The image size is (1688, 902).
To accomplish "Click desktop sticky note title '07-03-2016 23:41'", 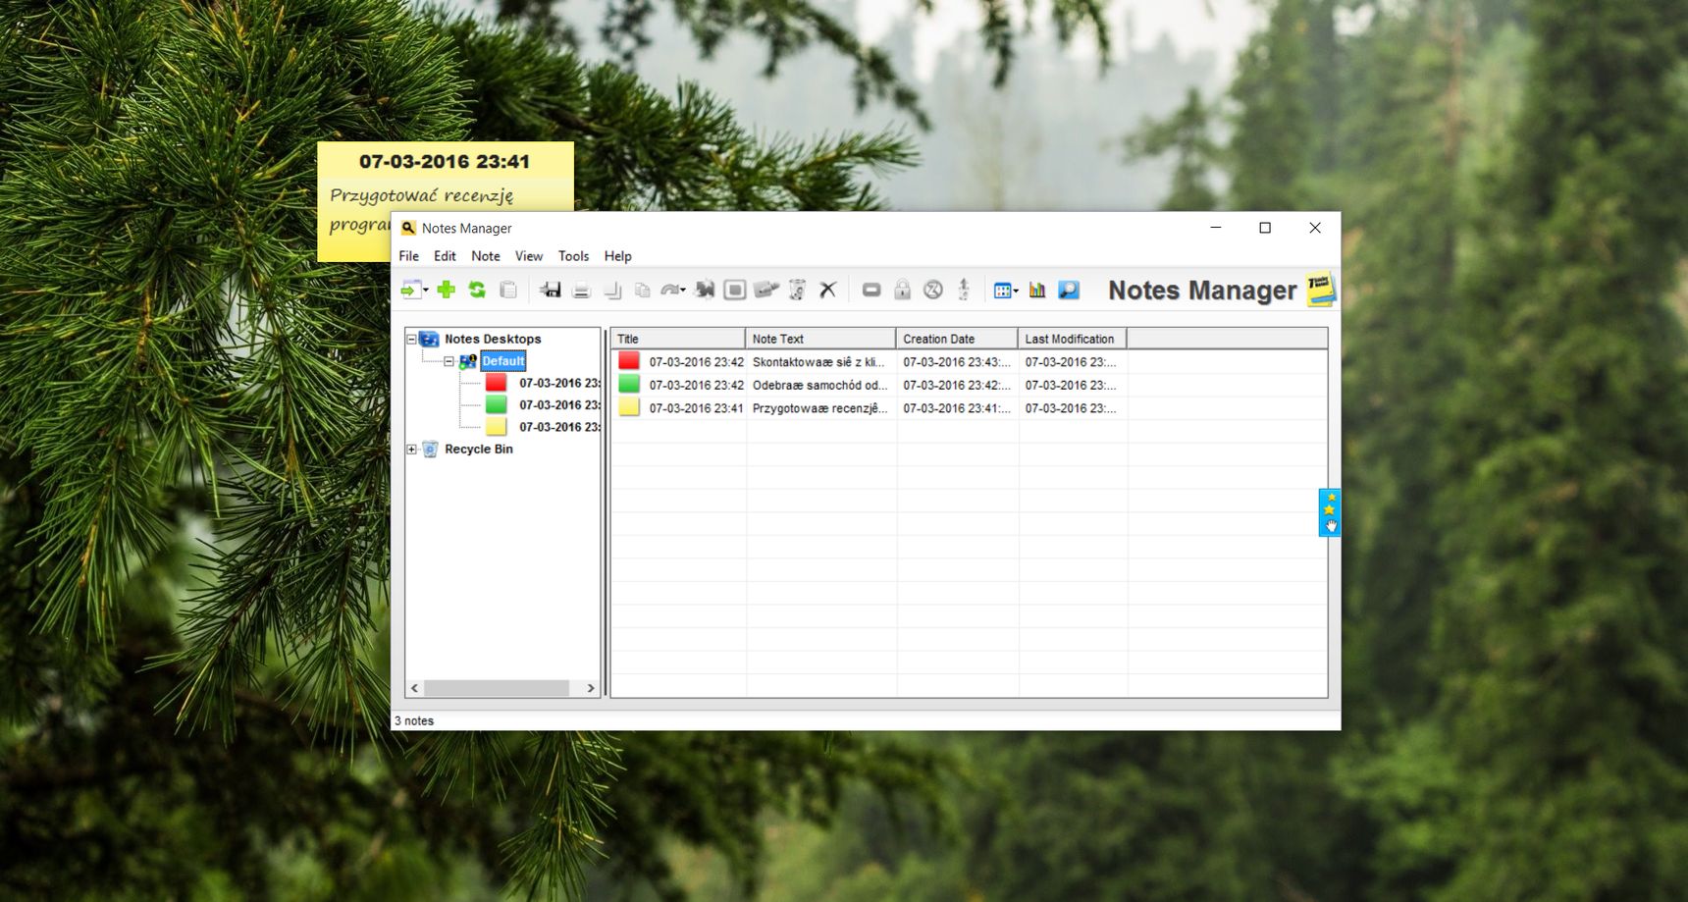I will pyautogui.click(x=445, y=161).
